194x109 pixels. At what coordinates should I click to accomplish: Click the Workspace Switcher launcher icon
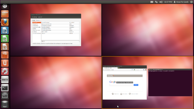(5, 96)
